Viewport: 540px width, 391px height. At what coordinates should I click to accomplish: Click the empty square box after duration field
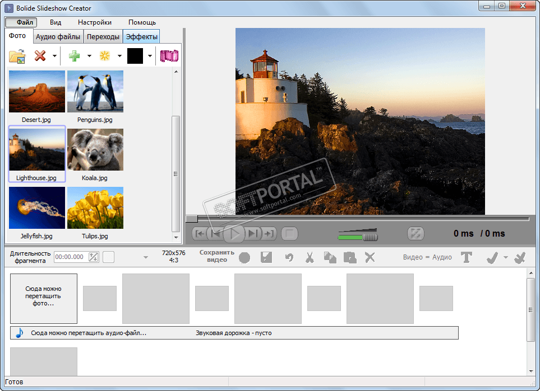[x=108, y=257]
